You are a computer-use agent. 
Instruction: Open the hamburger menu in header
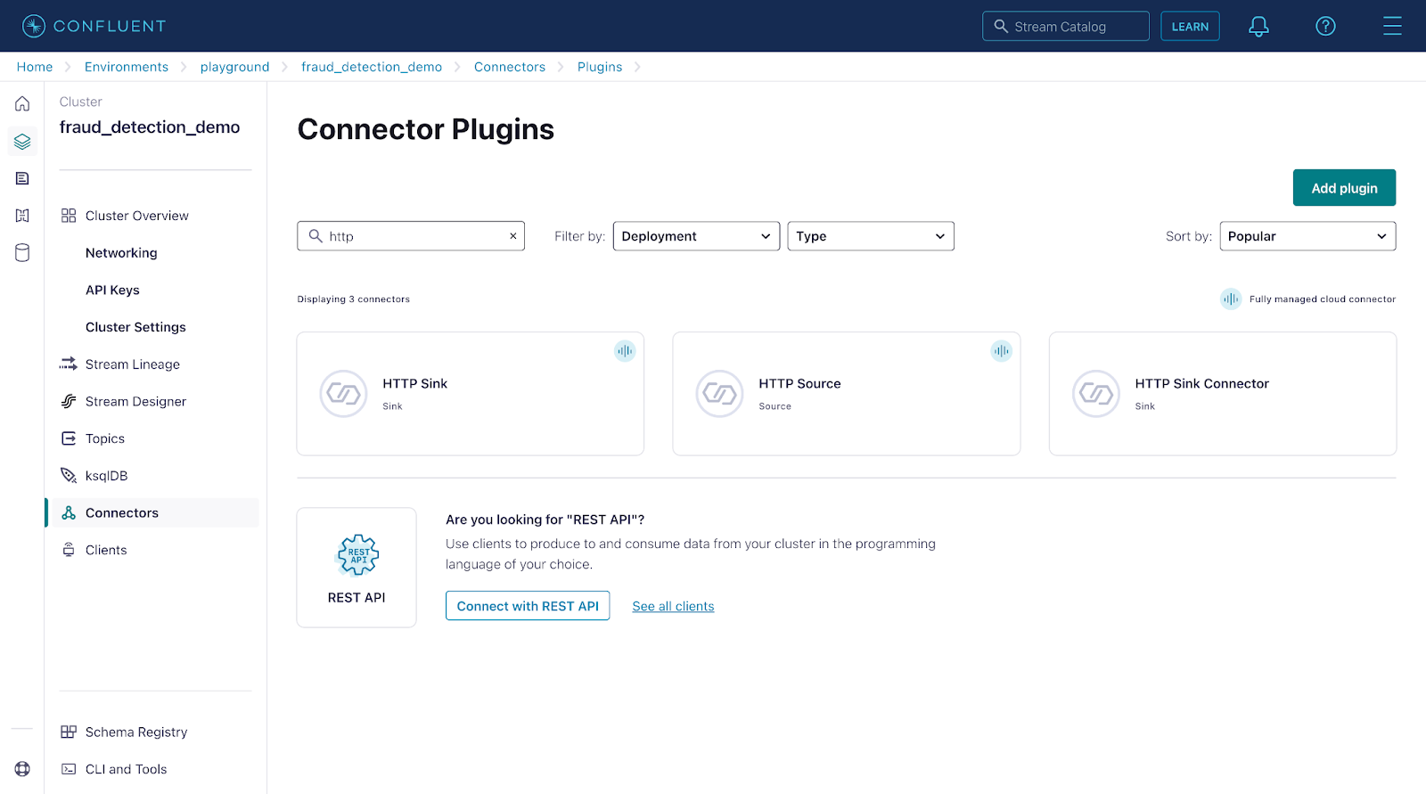tap(1392, 26)
